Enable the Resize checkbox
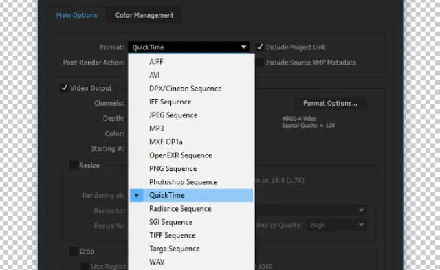440x270 pixels. pyautogui.click(x=74, y=165)
